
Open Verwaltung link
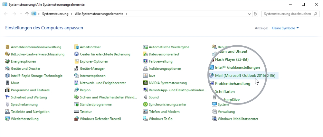(226, 112)
